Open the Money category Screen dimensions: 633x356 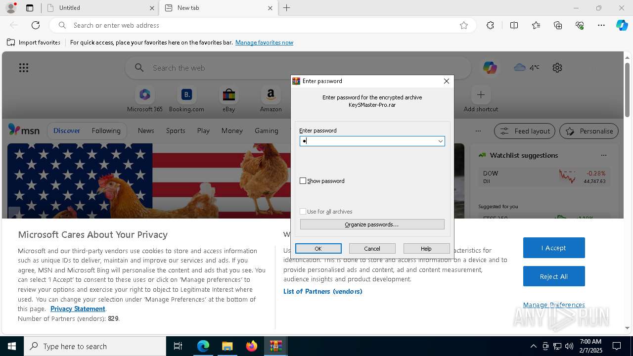pyautogui.click(x=232, y=131)
